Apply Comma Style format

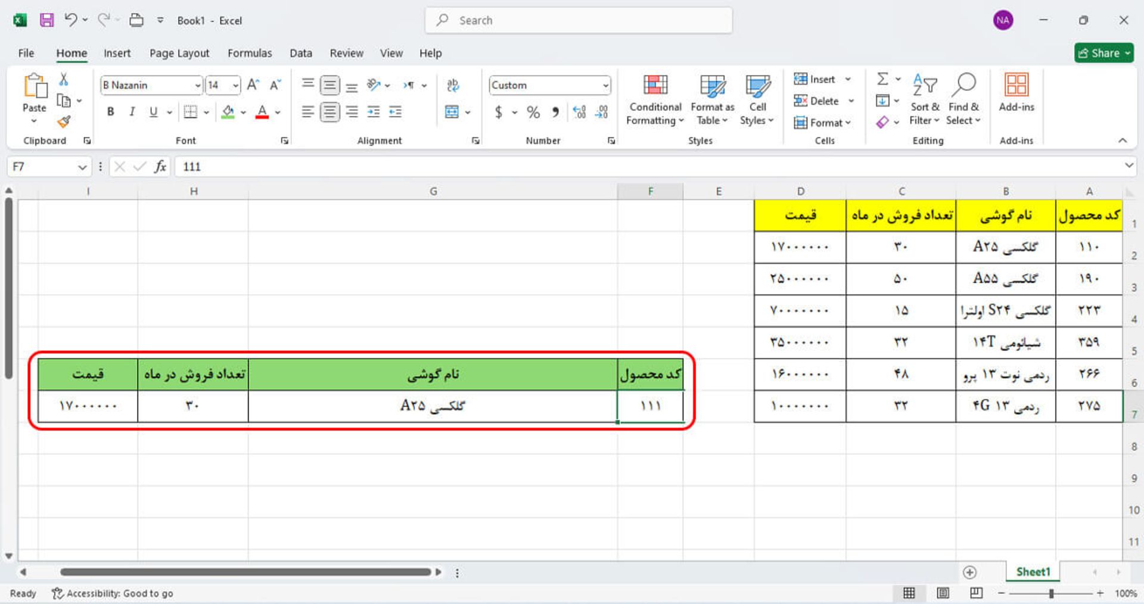point(555,112)
